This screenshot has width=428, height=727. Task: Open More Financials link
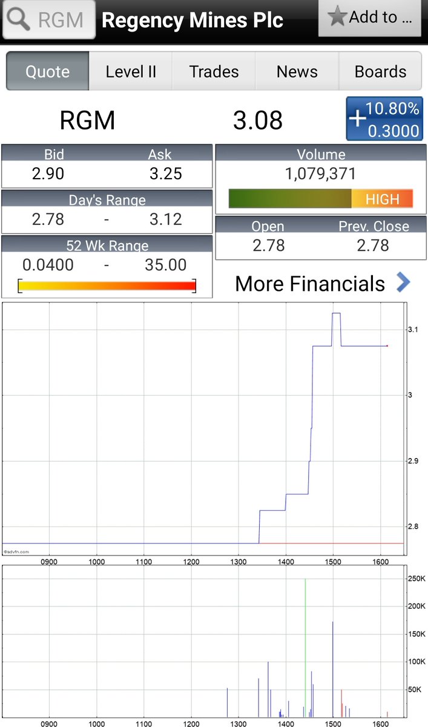point(310,284)
